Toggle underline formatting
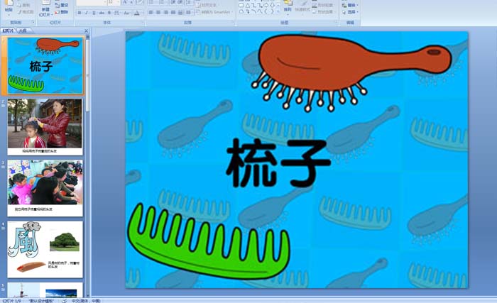Image resolution: width=497 pixels, height=303 pixels. coord(94,13)
